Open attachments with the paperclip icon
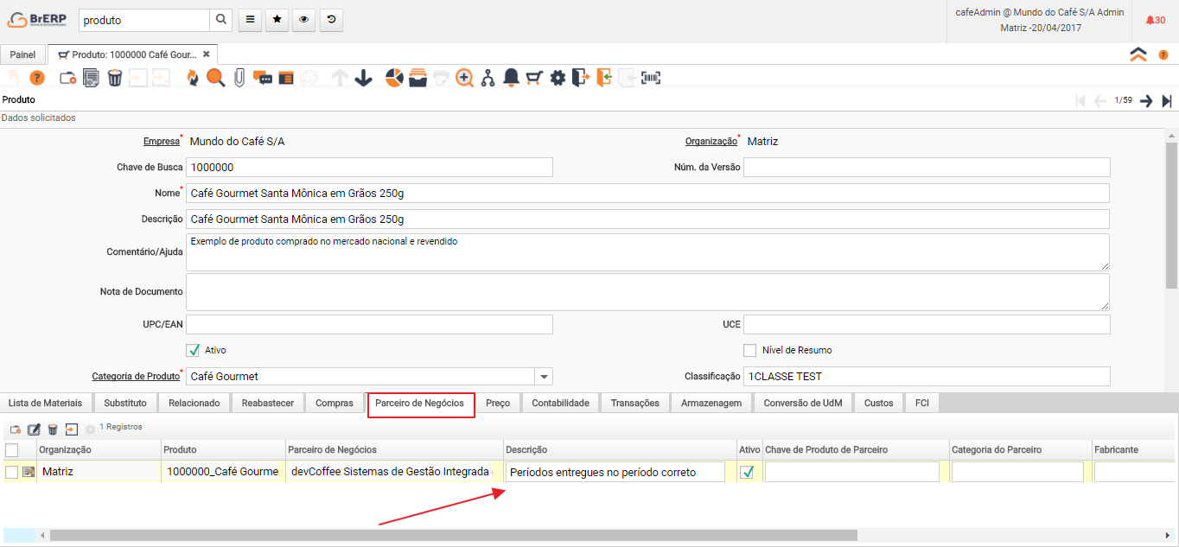Image resolution: width=1179 pixels, height=547 pixels. pyautogui.click(x=239, y=78)
